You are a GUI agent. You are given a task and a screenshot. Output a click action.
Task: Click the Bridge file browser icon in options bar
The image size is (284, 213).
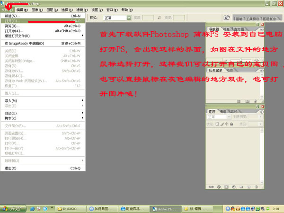pyautogui.click(x=227, y=18)
